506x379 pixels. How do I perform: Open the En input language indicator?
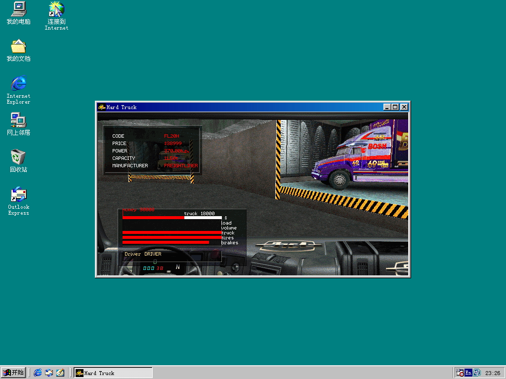(x=468, y=373)
